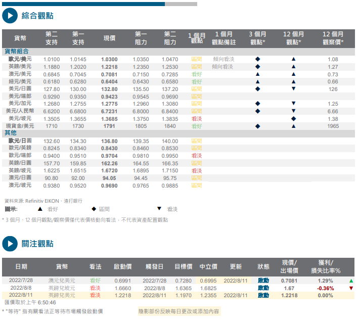Click the 12 個月觀察價 column header

click(x=333, y=38)
